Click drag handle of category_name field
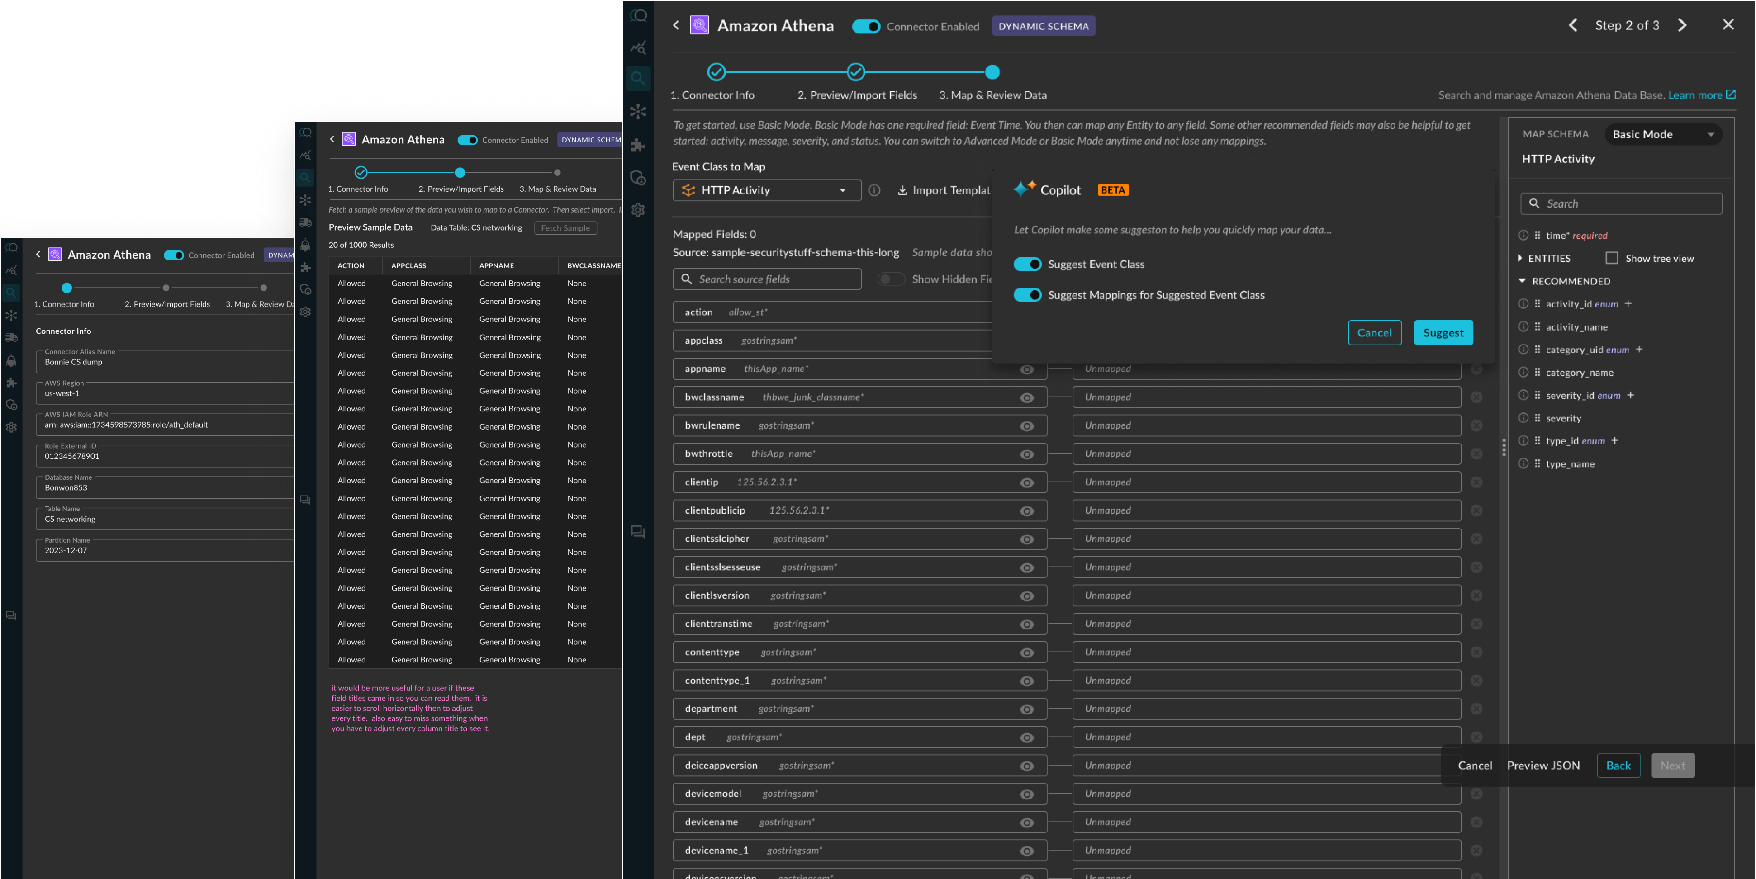Image resolution: width=1756 pixels, height=879 pixels. tap(1537, 372)
